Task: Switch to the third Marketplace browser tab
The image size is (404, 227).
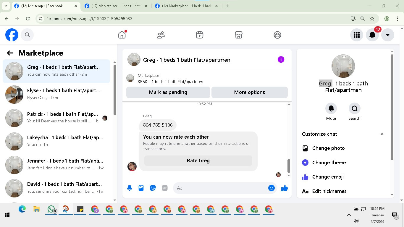Action: coord(187,6)
